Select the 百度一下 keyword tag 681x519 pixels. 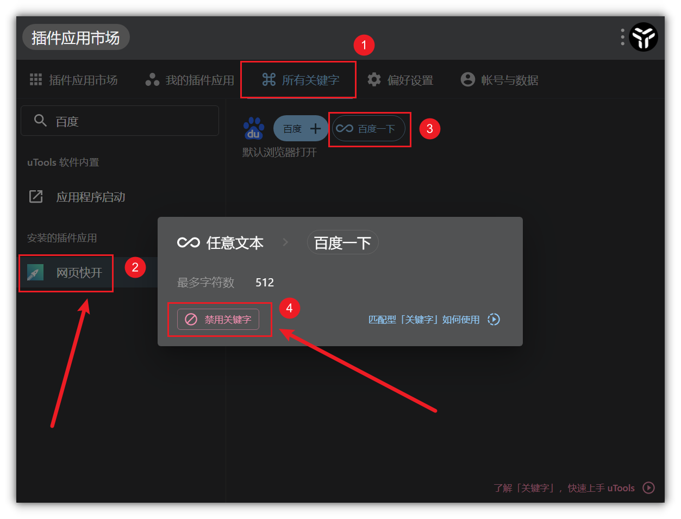[x=368, y=129]
